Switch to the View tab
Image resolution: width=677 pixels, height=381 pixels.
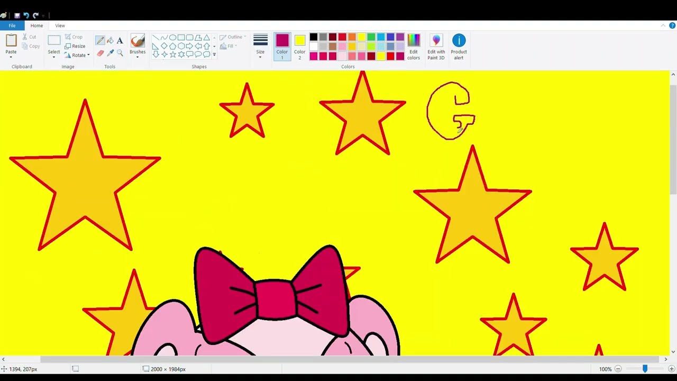tap(60, 25)
